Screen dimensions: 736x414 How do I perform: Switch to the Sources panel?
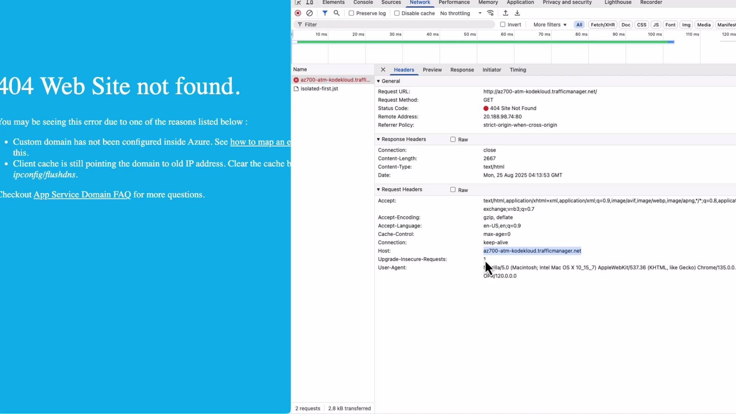391,2
